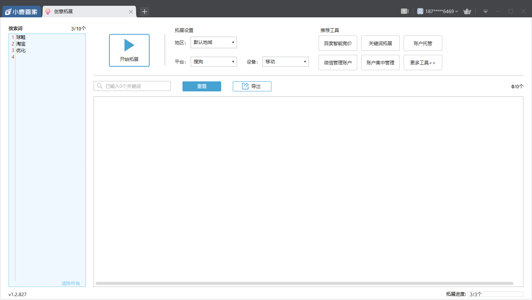Open 微信管理账户 tool

(x=338, y=62)
